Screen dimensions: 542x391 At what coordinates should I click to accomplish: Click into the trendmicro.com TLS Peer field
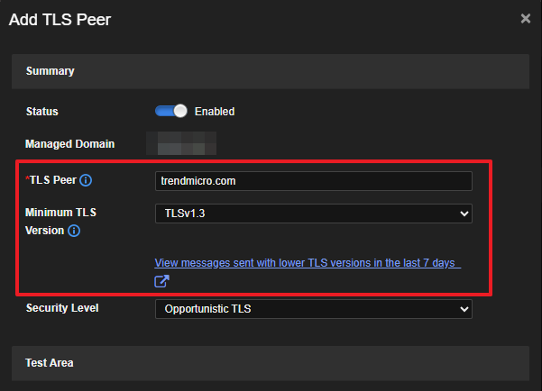point(313,181)
